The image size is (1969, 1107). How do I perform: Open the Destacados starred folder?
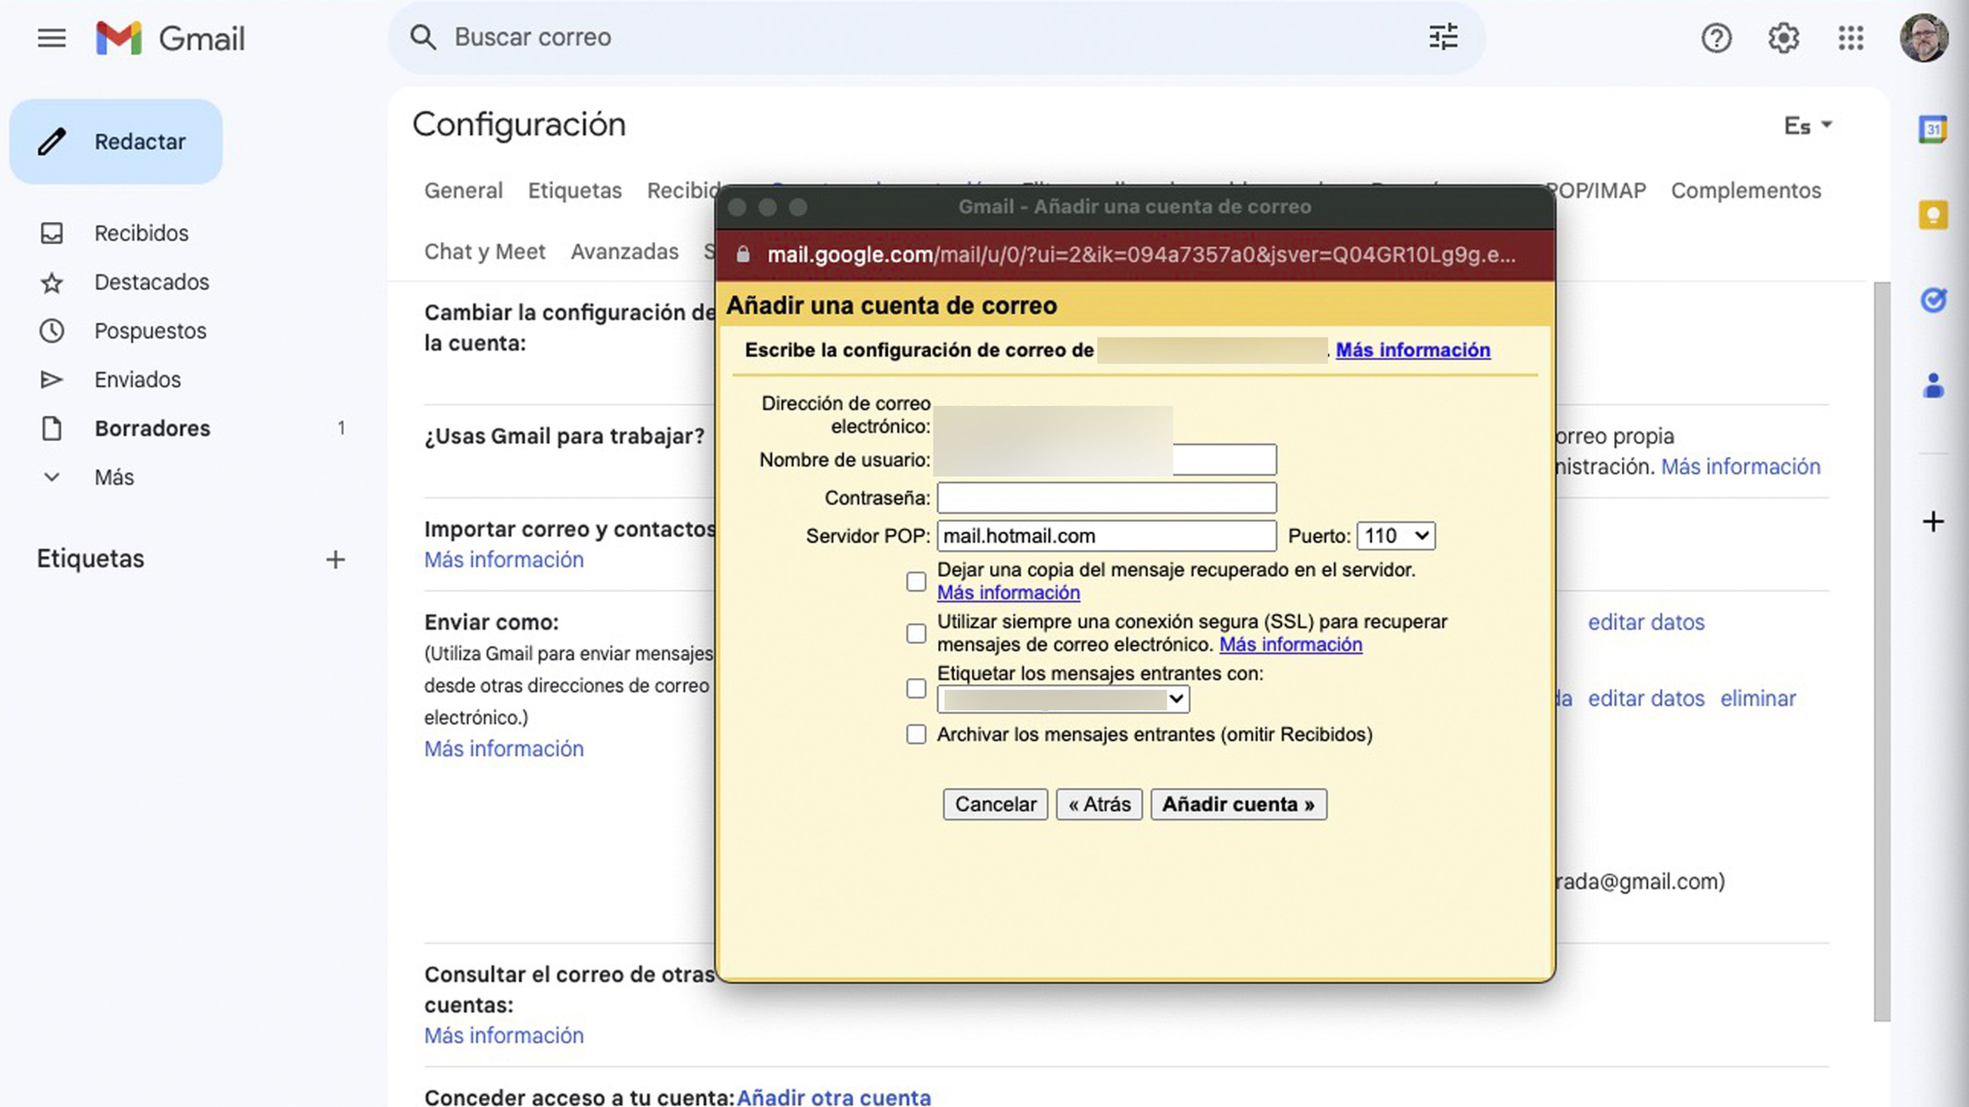[x=151, y=282]
